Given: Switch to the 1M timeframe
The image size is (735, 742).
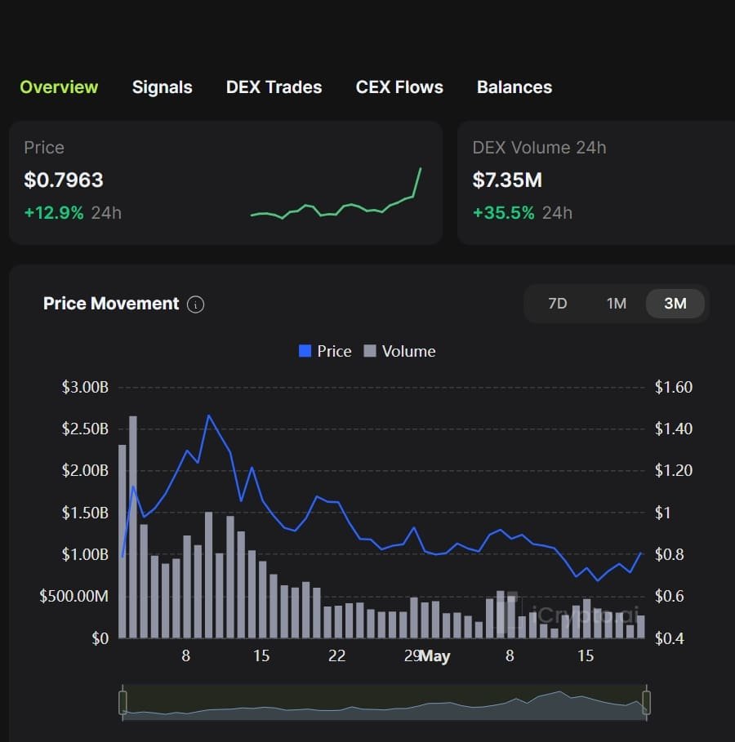Looking at the screenshot, I should point(616,304).
